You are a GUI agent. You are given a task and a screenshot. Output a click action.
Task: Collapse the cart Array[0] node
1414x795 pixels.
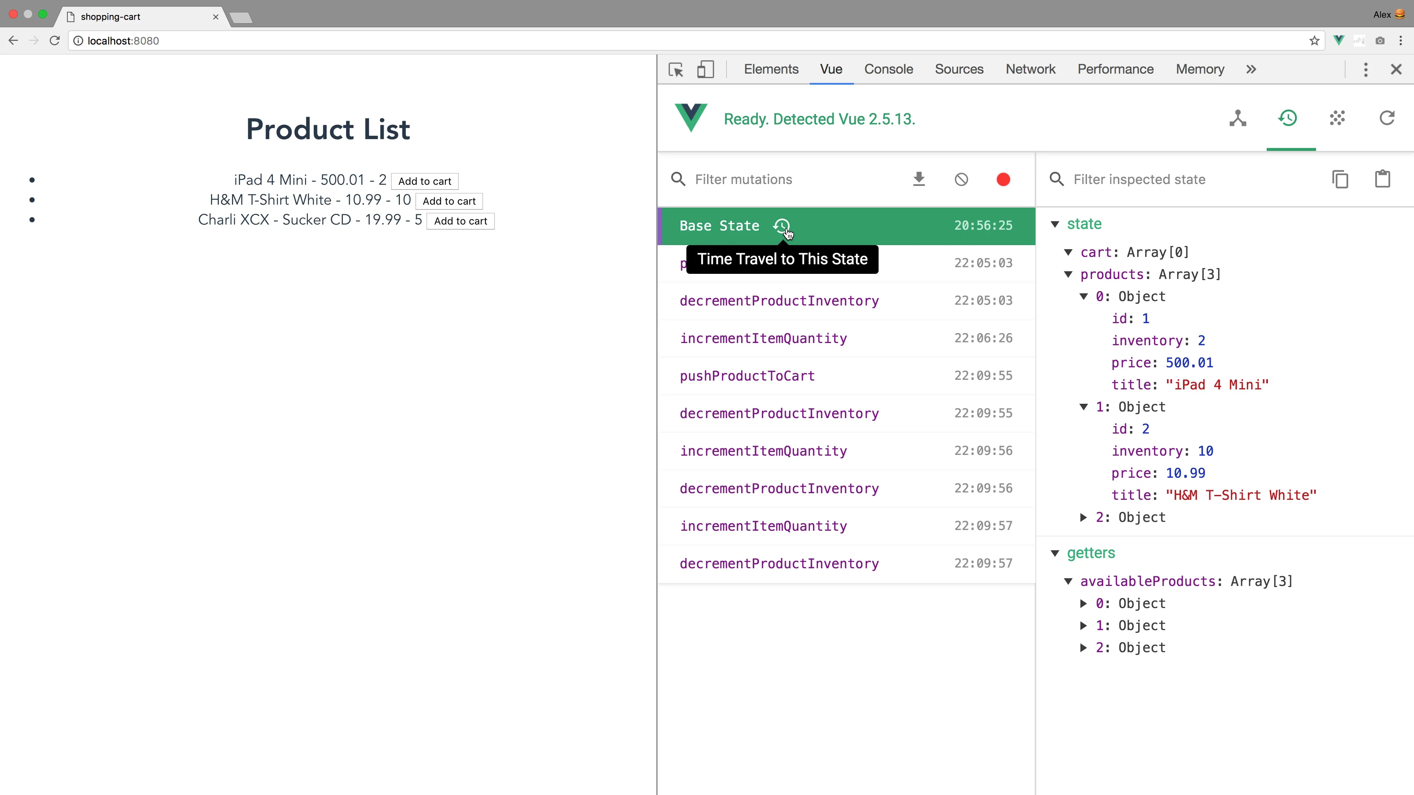pyautogui.click(x=1068, y=252)
